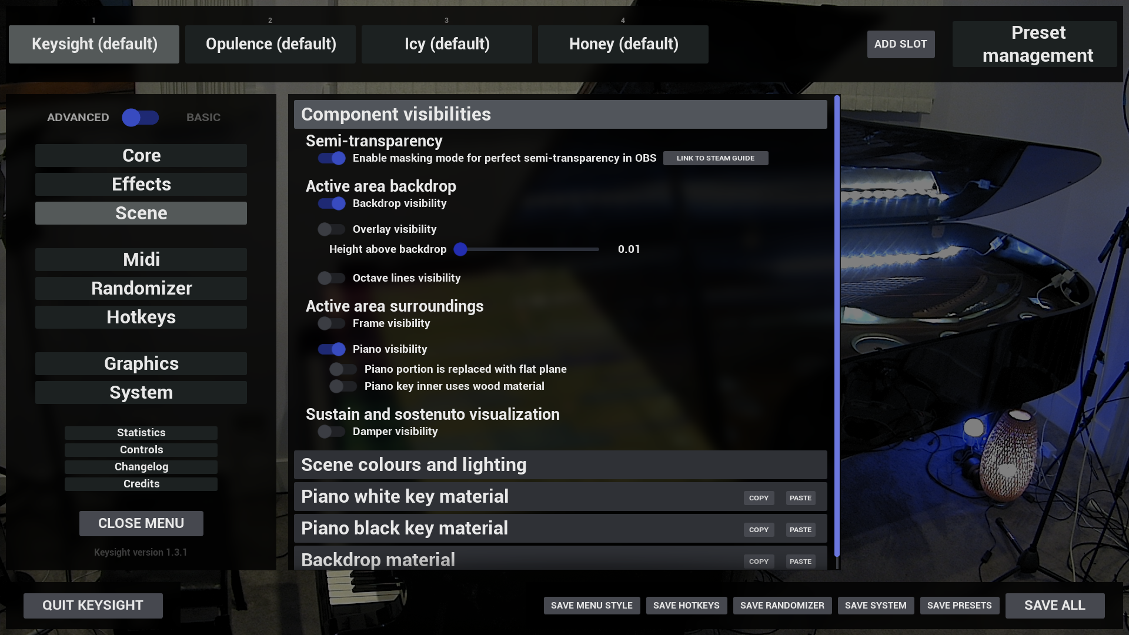
Task: Open the Effects settings category
Action: click(x=141, y=185)
